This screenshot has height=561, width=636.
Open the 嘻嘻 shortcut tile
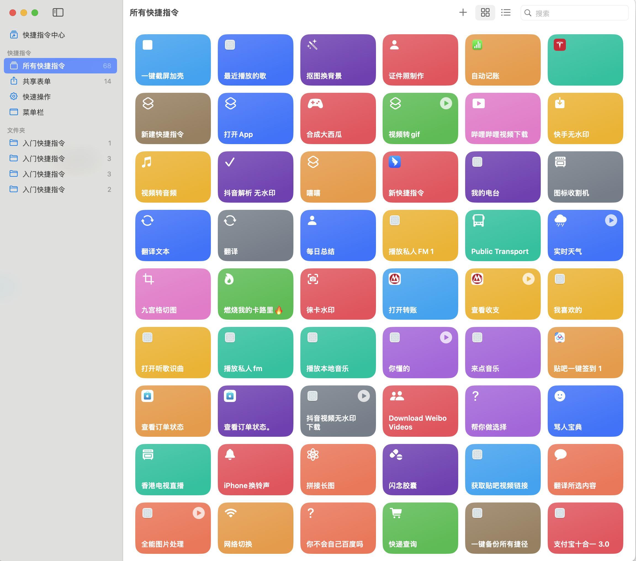coord(338,177)
